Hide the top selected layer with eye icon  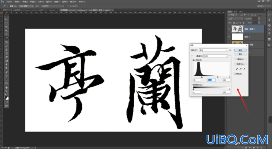tap(229, 29)
